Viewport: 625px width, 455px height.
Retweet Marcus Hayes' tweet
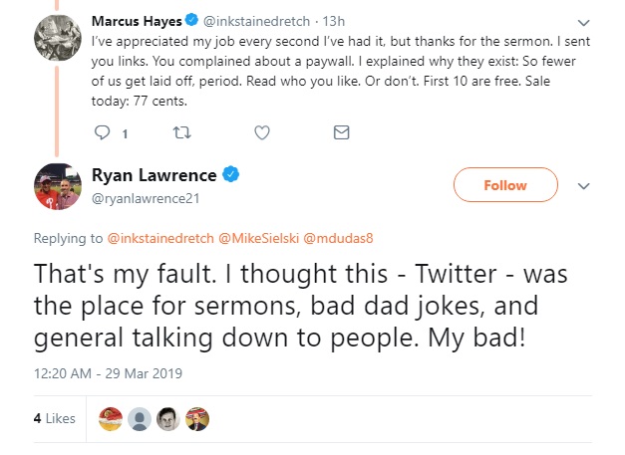coord(181,131)
